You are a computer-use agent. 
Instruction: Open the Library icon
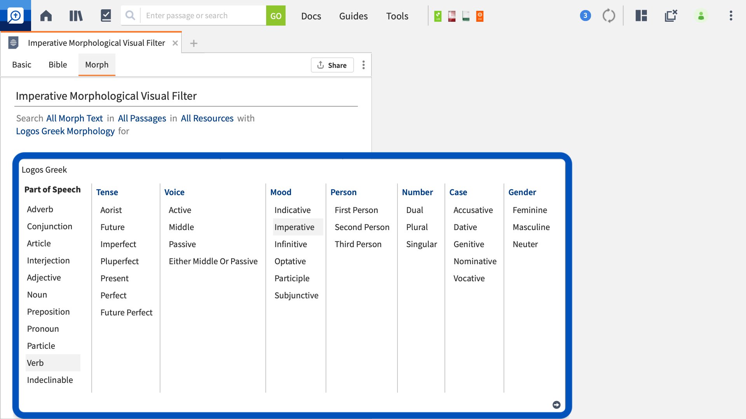(x=76, y=16)
